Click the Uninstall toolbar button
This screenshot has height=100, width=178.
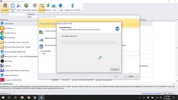tap(42, 7)
